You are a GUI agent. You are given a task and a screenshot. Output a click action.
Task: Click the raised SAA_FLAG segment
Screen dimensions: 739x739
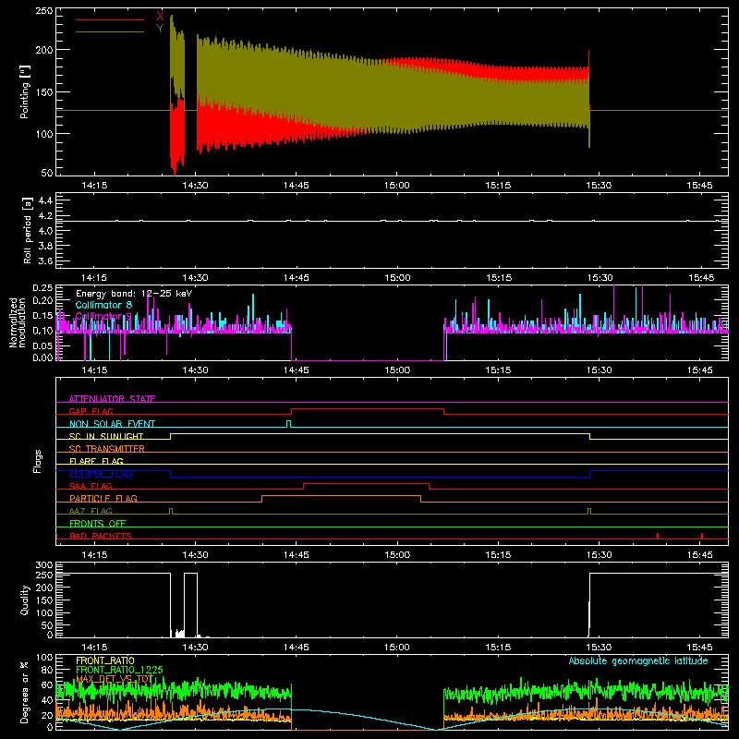tap(366, 483)
